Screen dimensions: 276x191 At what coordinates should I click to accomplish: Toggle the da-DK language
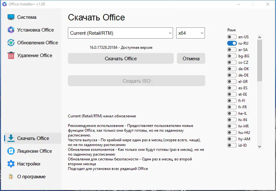(x=232, y=69)
